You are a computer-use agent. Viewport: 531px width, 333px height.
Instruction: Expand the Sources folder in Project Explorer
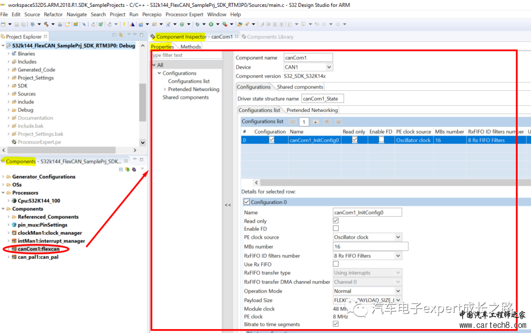pyautogui.click(x=8, y=94)
